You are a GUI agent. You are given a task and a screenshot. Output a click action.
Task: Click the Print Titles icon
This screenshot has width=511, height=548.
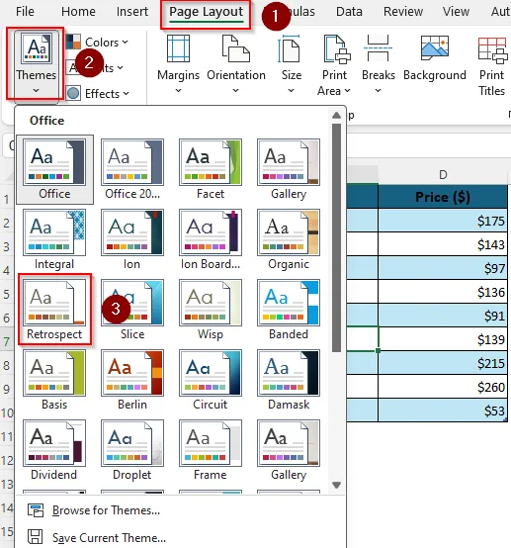(492, 49)
